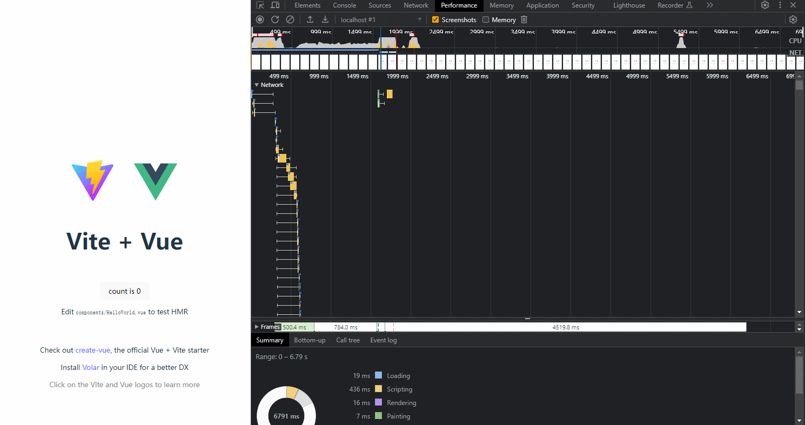This screenshot has height=425, width=805.
Task: Open the localhost #1 recording dropdown
Action: pyautogui.click(x=381, y=20)
